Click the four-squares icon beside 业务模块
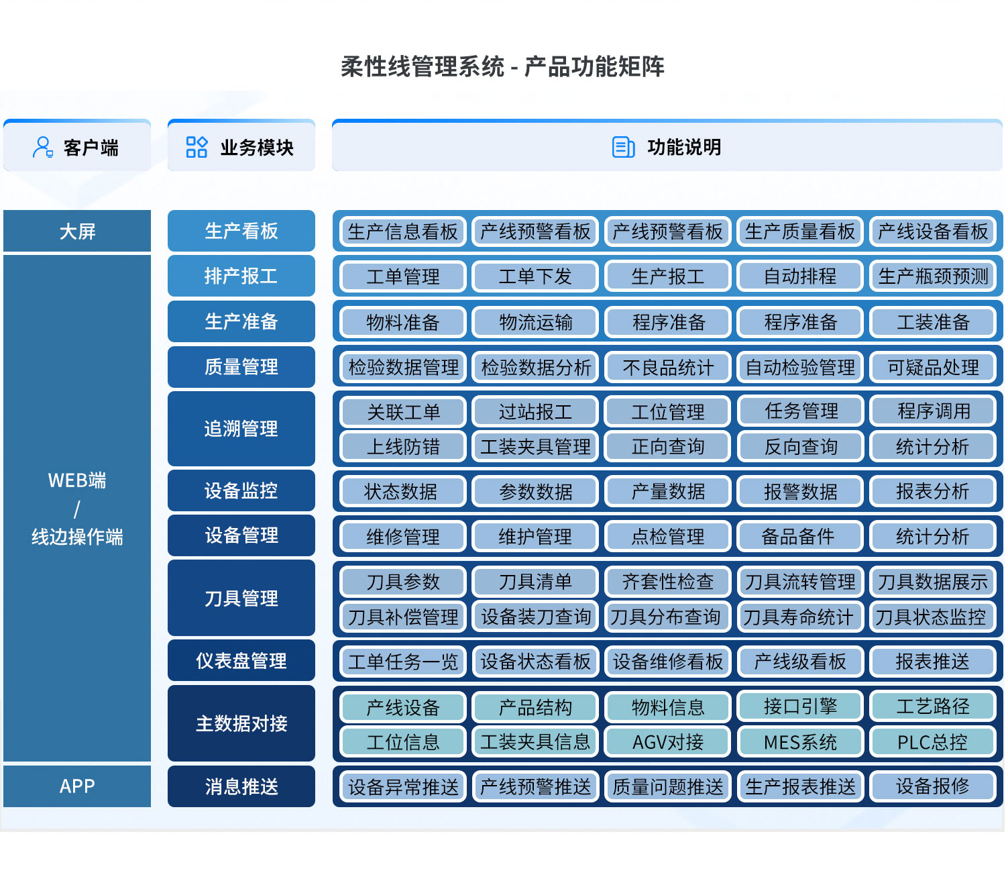Viewport: 1006px width, 887px height. (197, 147)
